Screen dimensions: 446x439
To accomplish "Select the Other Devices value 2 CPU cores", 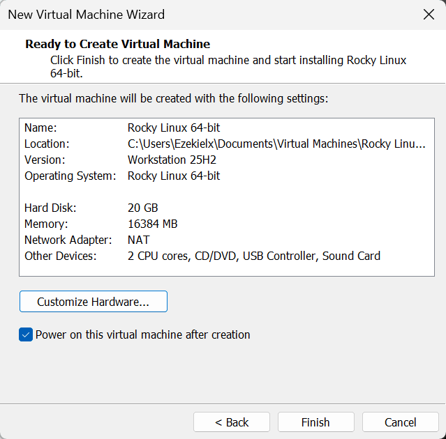I will coord(254,256).
